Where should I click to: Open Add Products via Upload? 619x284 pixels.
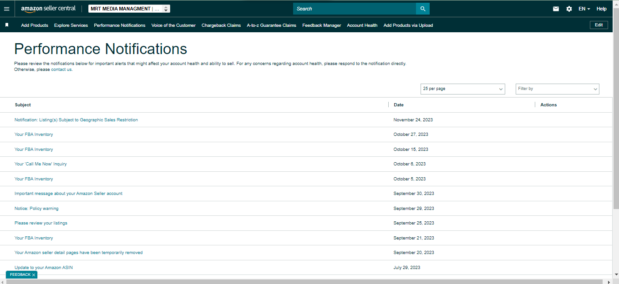coord(408,25)
